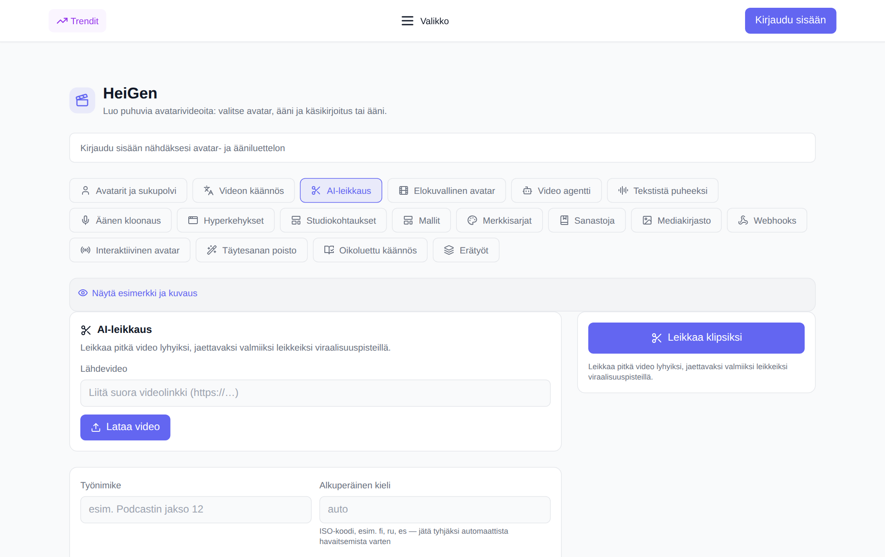The height and width of the screenshot is (557, 885).
Task: Expand Näytä esimerkki ja kuvaus
Action: click(138, 293)
